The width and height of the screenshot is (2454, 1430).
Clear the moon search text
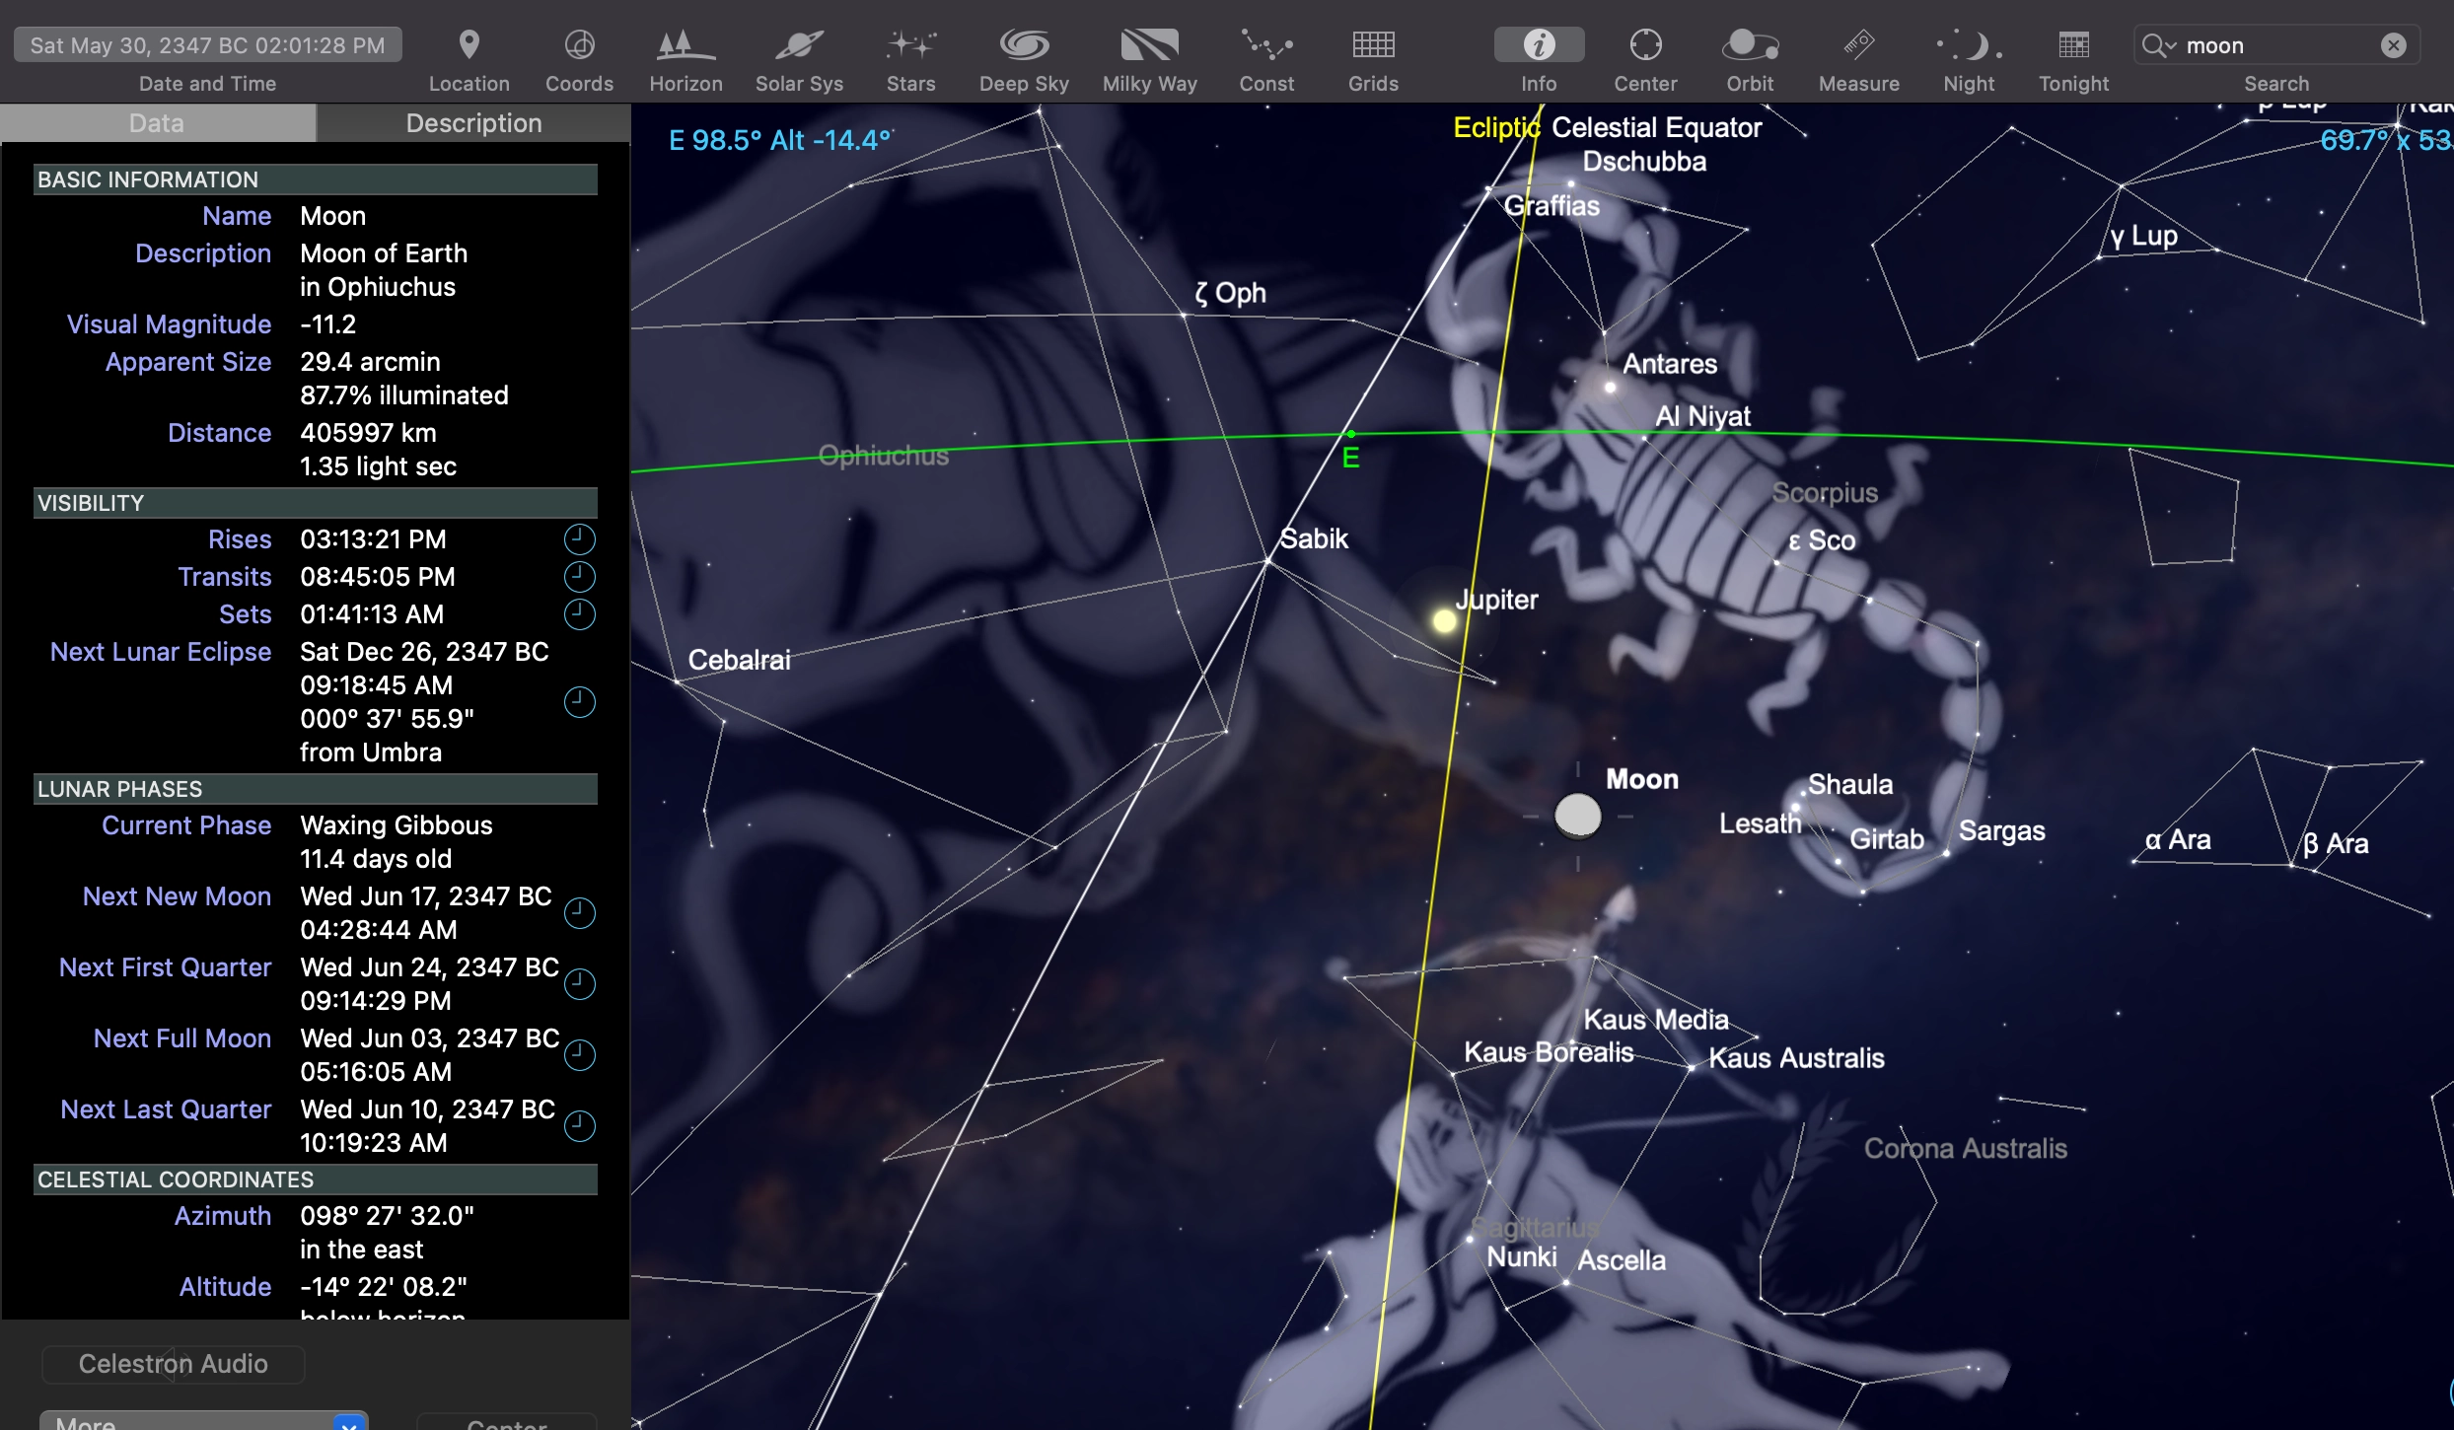pyautogui.click(x=2393, y=46)
